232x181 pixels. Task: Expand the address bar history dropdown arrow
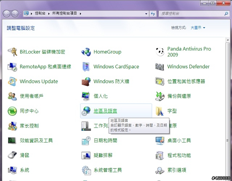(x=146, y=14)
